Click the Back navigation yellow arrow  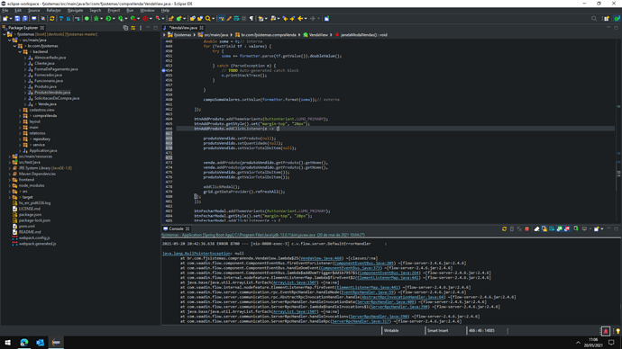click(x=300, y=19)
